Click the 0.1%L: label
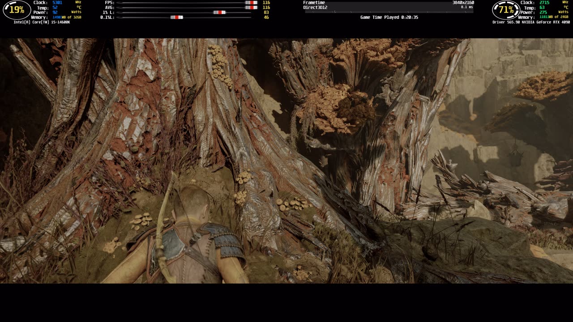Image resolution: width=573 pixels, height=322 pixels. 107,17
